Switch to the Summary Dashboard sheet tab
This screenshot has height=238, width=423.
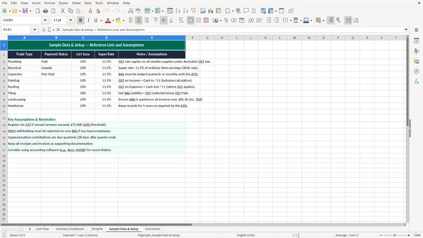[x=70, y=229]
